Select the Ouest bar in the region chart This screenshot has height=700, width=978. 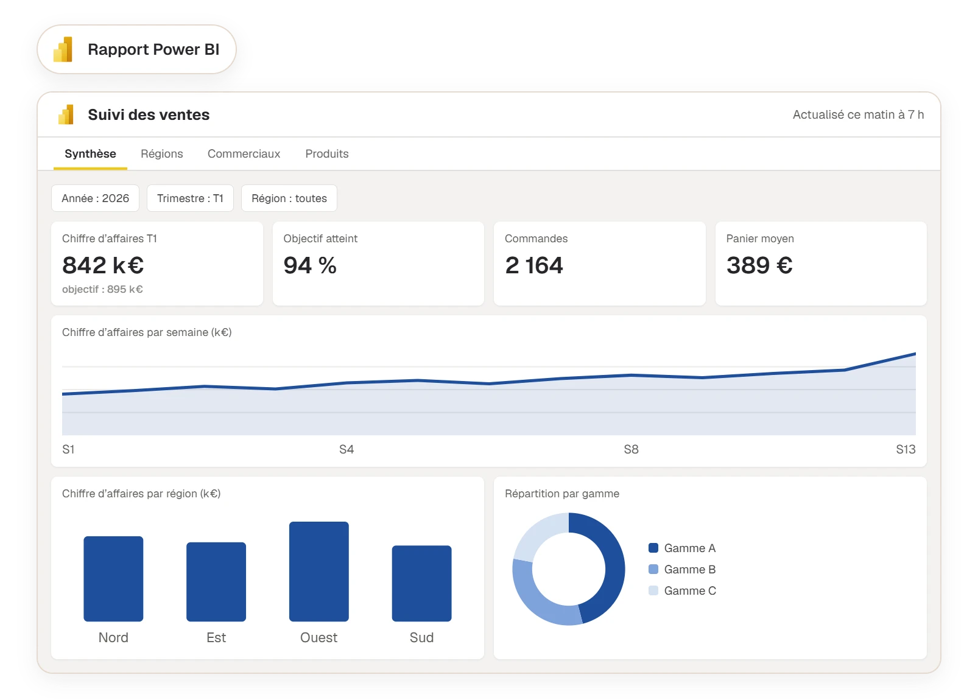pyautogui.click(x=319, y=572)
